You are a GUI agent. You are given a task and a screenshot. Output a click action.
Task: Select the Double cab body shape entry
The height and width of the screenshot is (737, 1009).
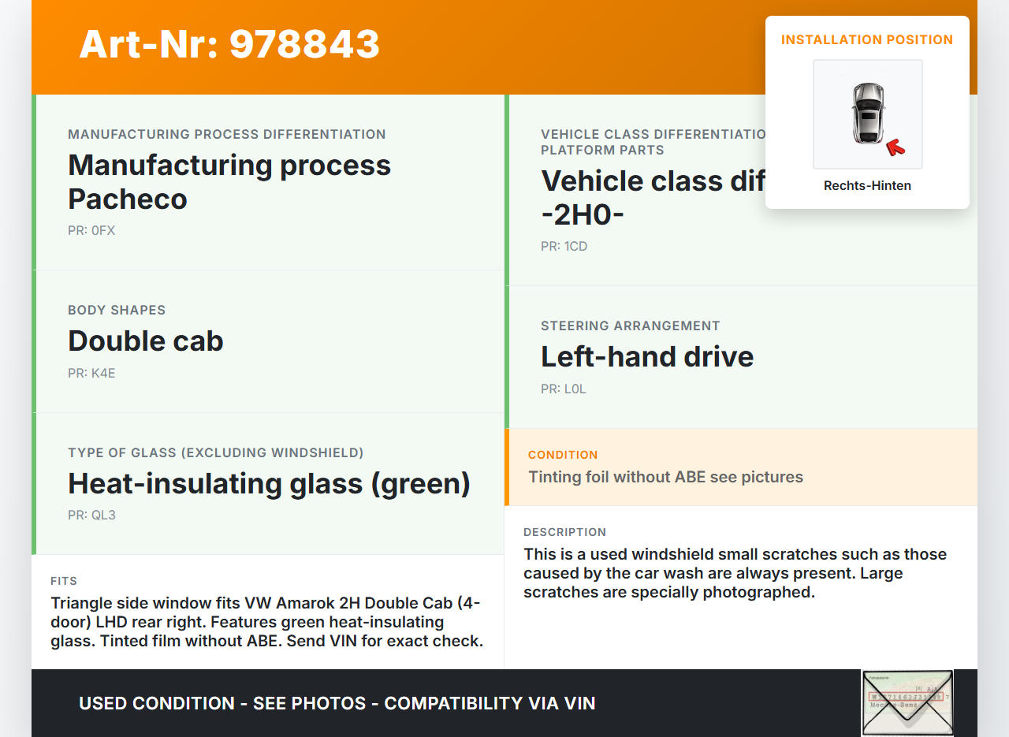pos(146,341)
